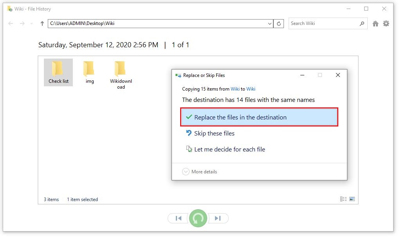Click the '1 of 1' version counter
Screen dimensions: 401x237
tap(180, 45)
